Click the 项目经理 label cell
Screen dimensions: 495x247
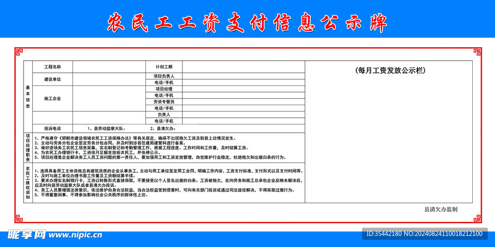[x=164, y=89]
